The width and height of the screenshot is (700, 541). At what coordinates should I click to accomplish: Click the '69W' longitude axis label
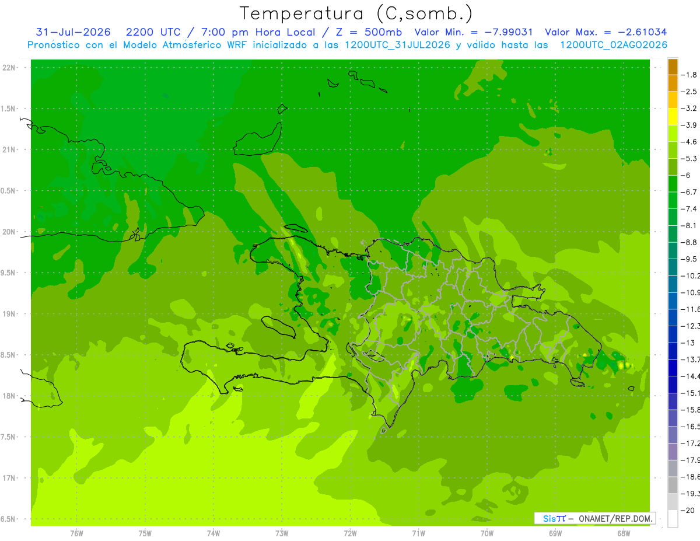[x=555, y=533]
